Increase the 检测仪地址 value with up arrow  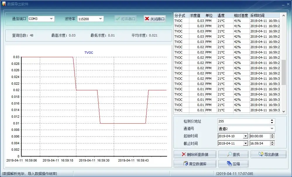pyautogui.click(x=272, y=120)
